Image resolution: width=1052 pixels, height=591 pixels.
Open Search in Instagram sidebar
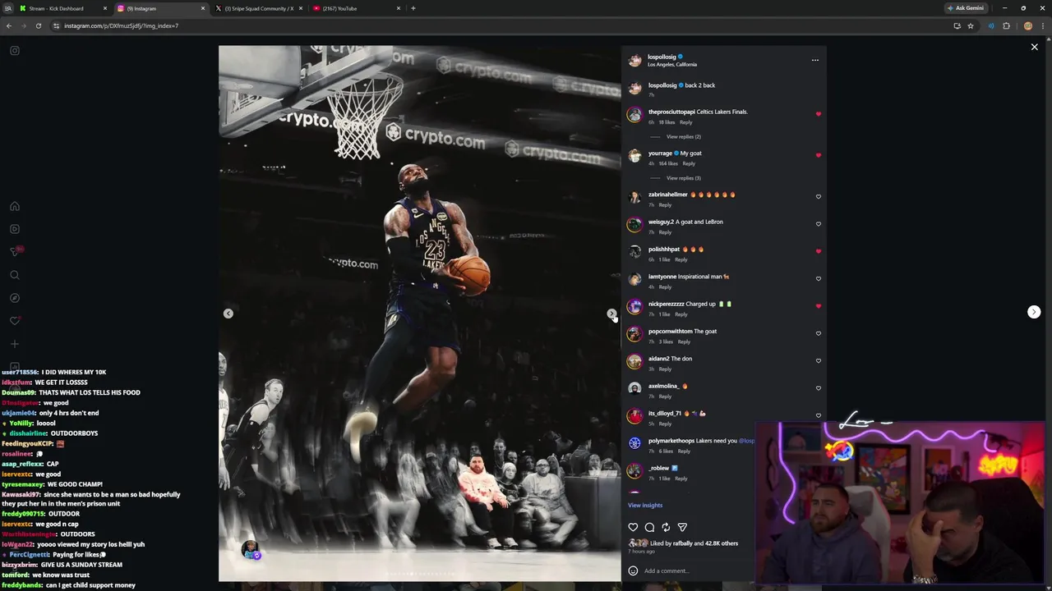15,275
